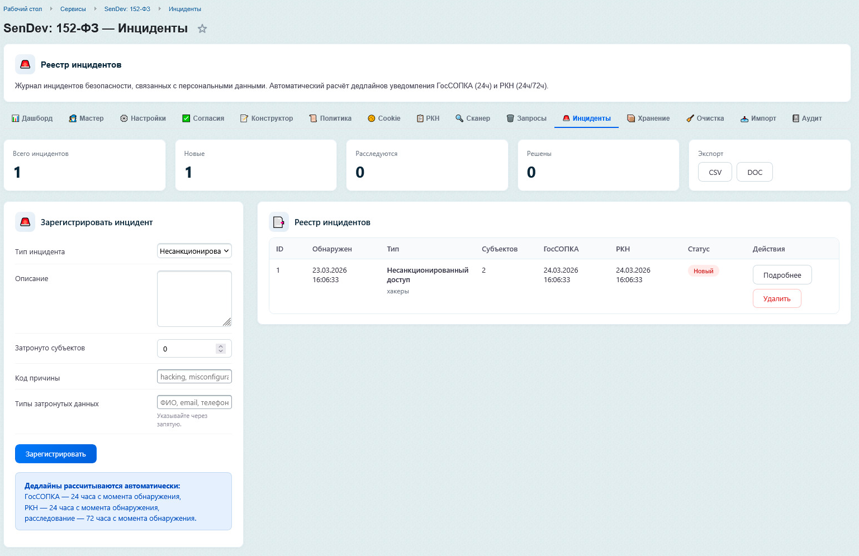Increase affected subjects count with stepper
Viewport: 859px width, 556px height.
[221, 346]
